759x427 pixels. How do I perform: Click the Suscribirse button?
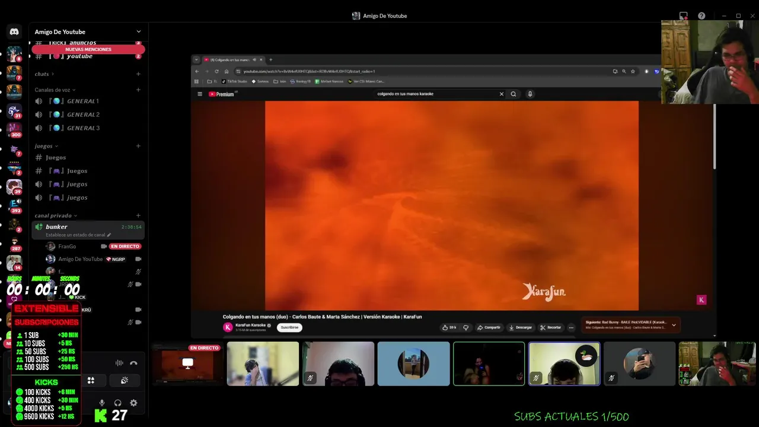(x=289, y=327)
